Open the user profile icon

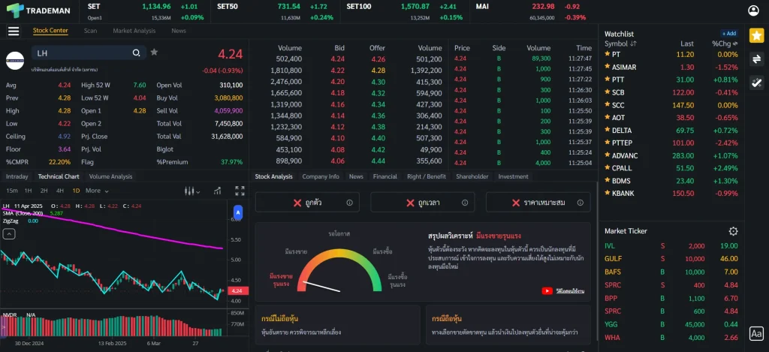pos(754,11)
